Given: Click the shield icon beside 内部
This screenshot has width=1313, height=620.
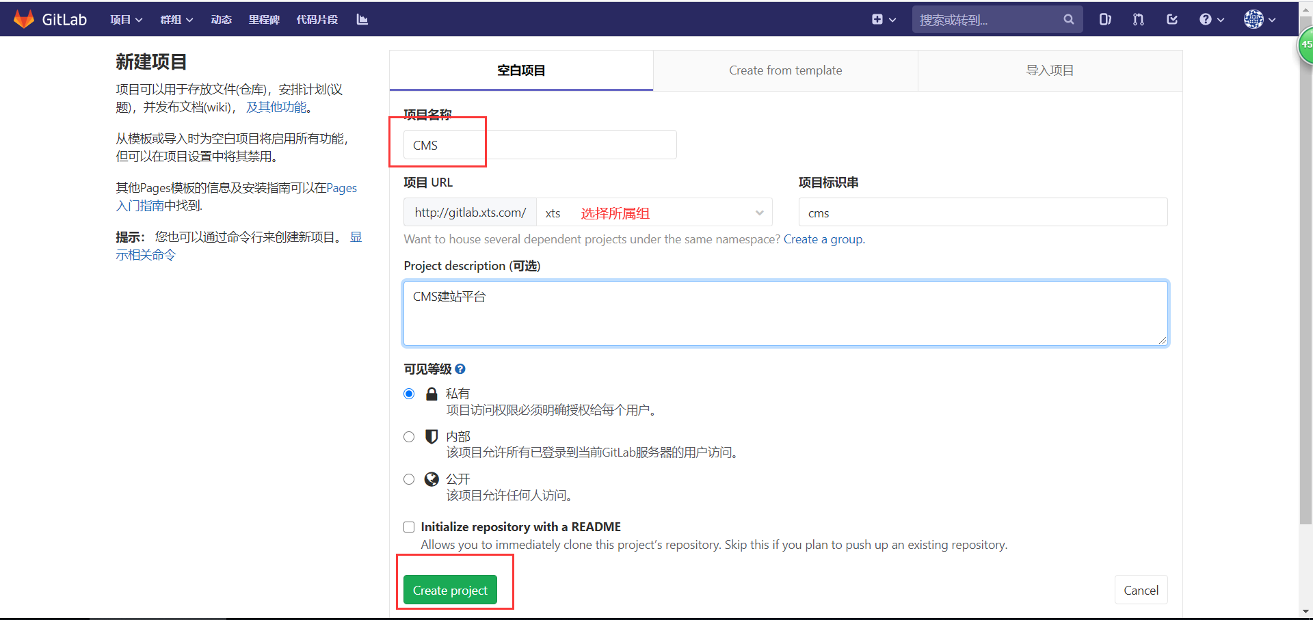Looking at the screenshot, I should [x=432, y=436].
